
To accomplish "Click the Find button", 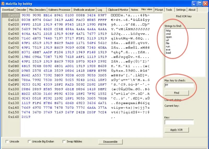I will [177, 93].
